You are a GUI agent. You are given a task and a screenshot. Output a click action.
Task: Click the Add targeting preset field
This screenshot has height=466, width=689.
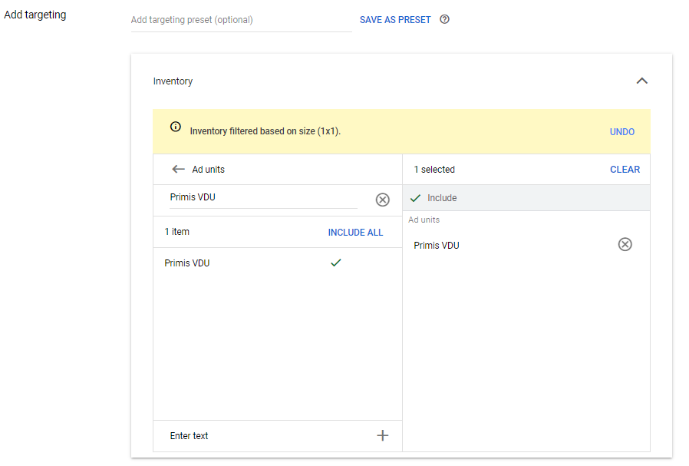pos(241,20)
